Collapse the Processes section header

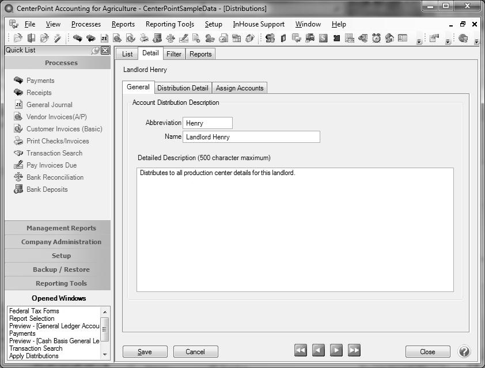(58, 63)
